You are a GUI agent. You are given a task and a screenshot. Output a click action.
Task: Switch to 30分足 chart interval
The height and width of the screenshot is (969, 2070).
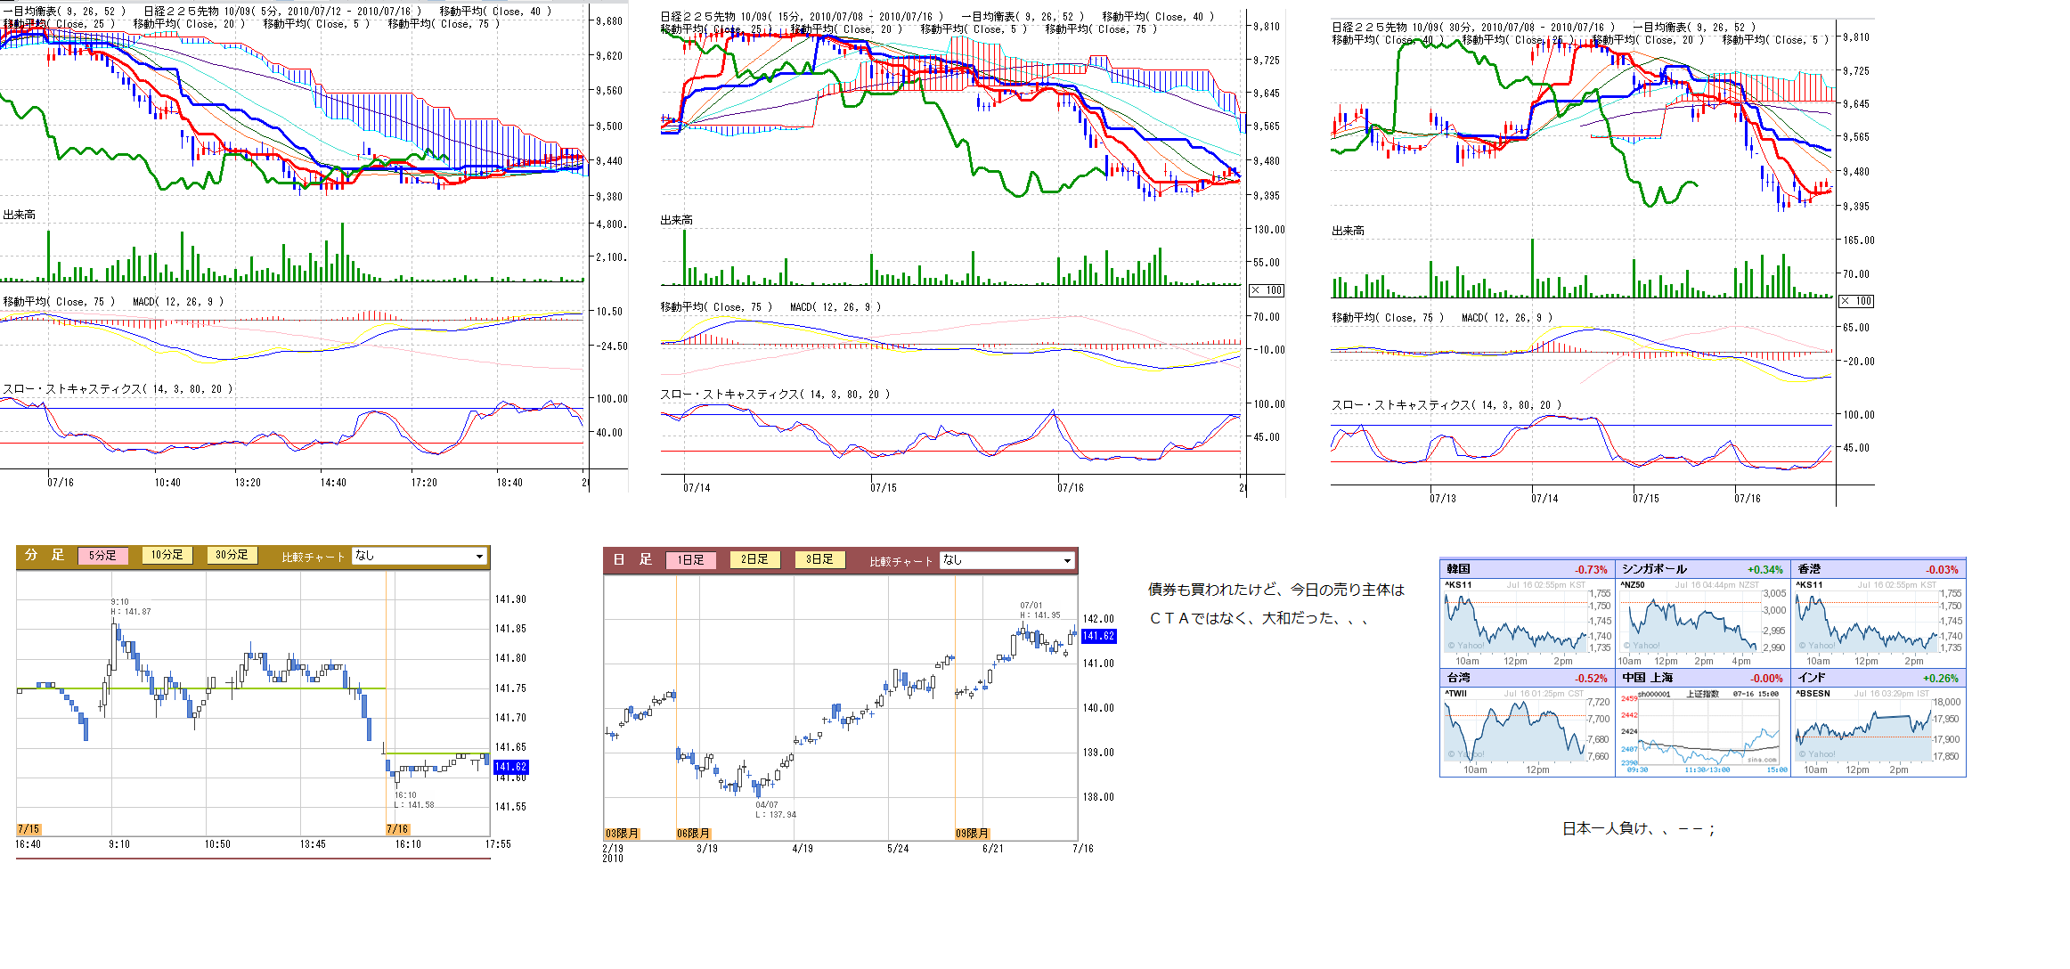point(232,555)
